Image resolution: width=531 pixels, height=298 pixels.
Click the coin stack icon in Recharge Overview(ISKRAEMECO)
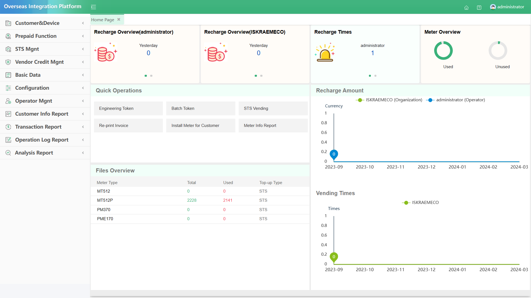click(216, 52)
